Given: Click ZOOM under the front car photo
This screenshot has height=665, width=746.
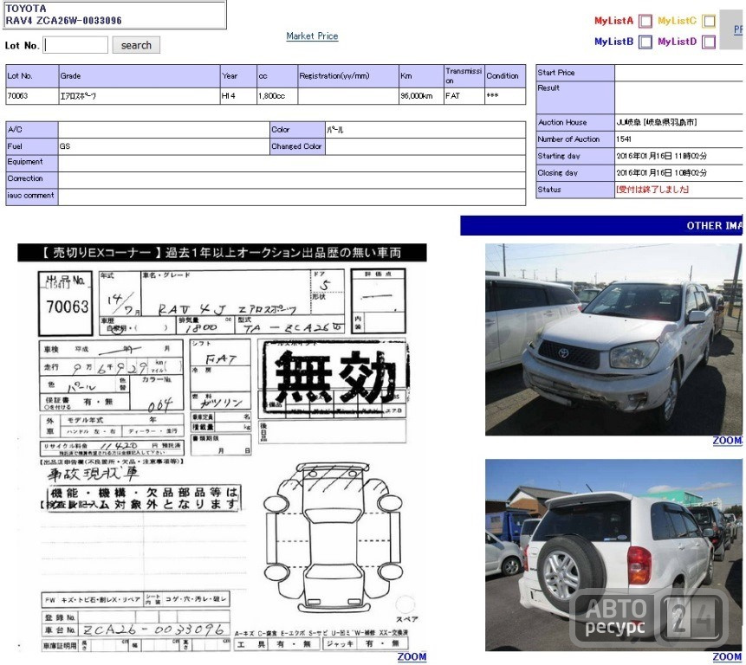Looking at the screenshot, I should pos(726,441).
